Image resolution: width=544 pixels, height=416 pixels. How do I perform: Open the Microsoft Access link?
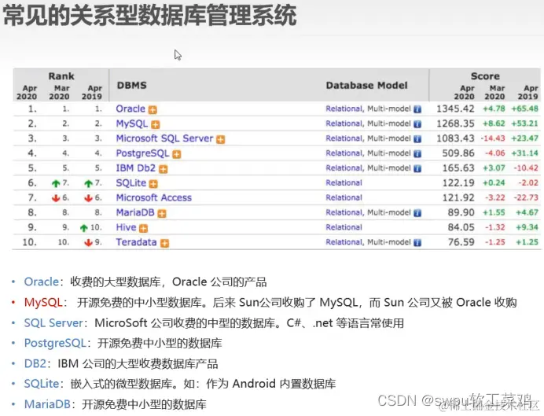coord(154,197)
